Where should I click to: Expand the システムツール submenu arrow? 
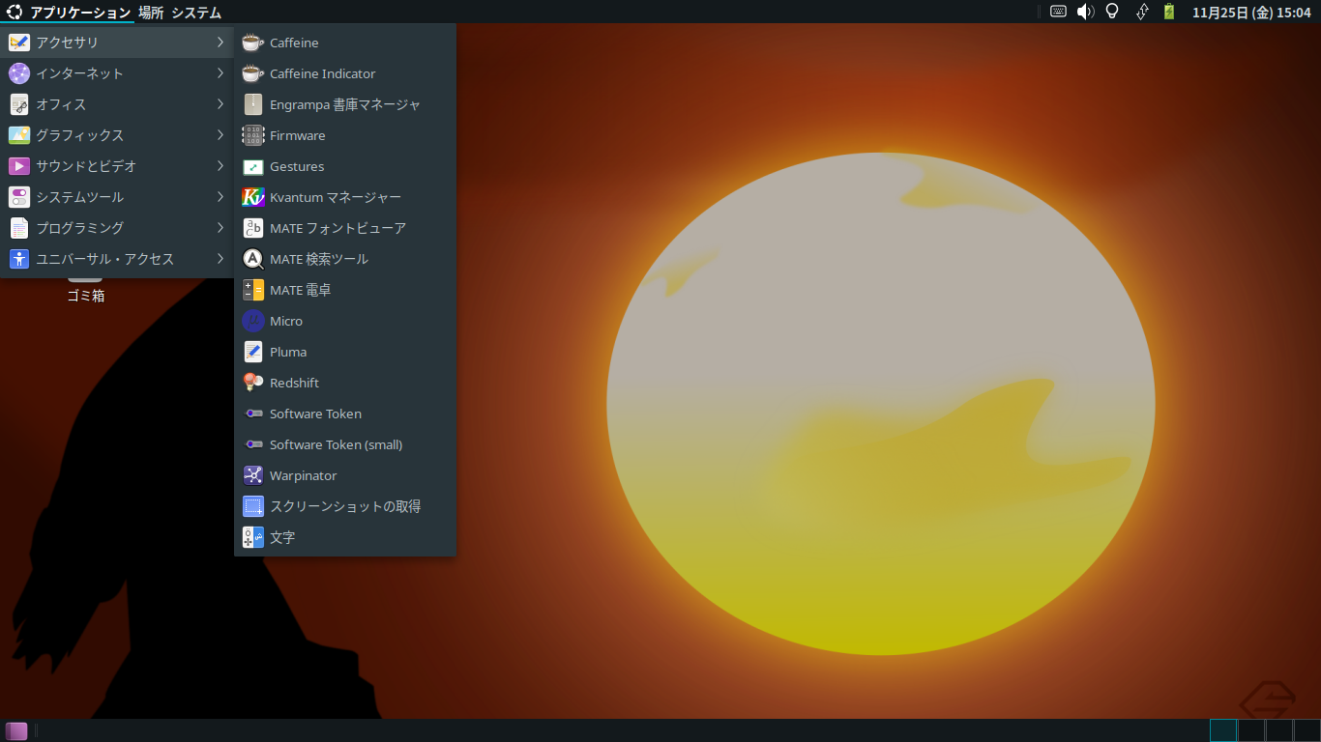pyautogui.click(x=220, y=197)
